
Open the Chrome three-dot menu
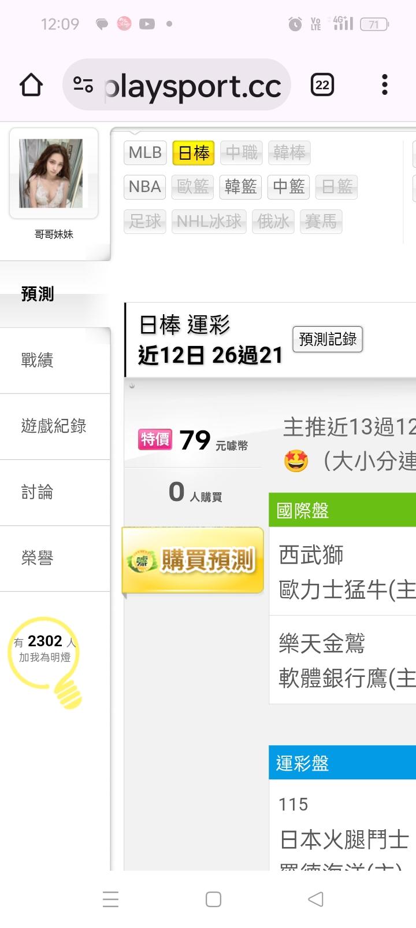point(385,85)
